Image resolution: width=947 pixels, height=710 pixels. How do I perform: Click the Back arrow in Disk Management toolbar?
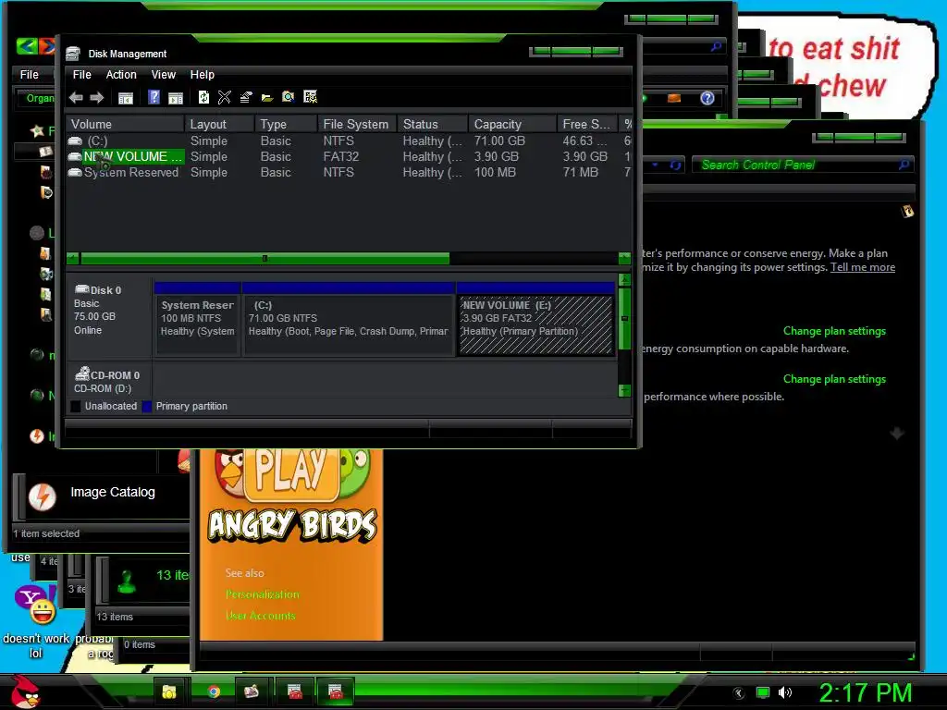[x=76, y=97]
